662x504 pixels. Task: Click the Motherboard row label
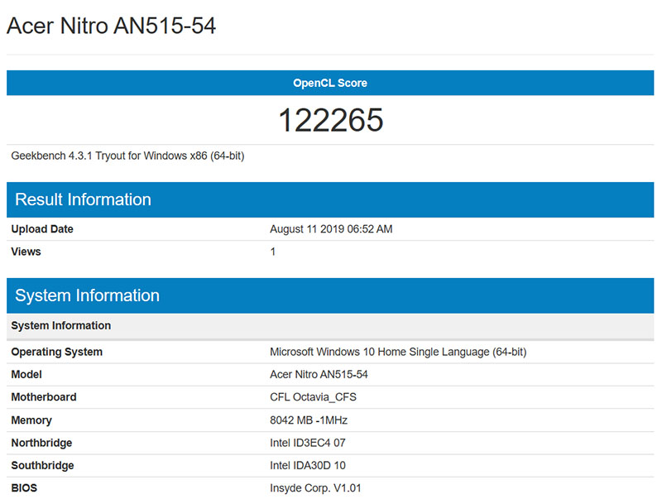click(44, 397)
